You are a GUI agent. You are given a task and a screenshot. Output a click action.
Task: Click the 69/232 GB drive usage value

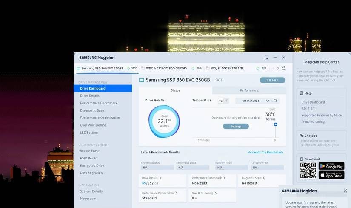click(150, 183)
